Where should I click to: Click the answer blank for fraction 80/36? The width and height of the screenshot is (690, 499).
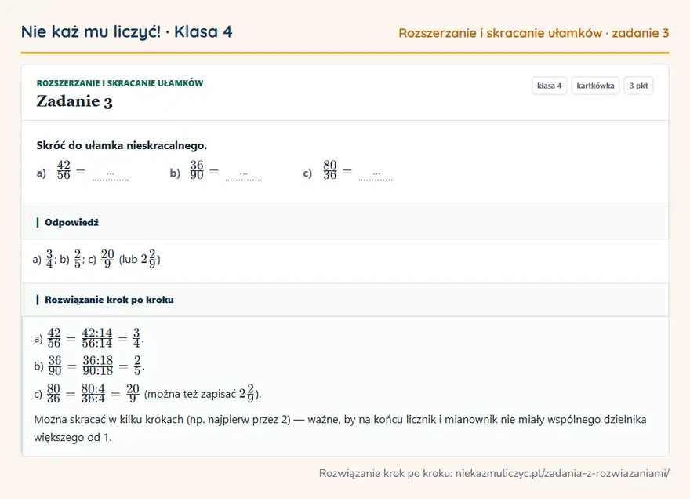(376, 175)
